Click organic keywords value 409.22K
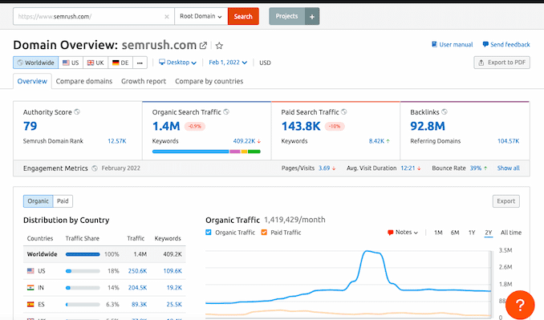The width and height of the screenshot is (544, 320). pyautogui.click(x=244, y=141)
